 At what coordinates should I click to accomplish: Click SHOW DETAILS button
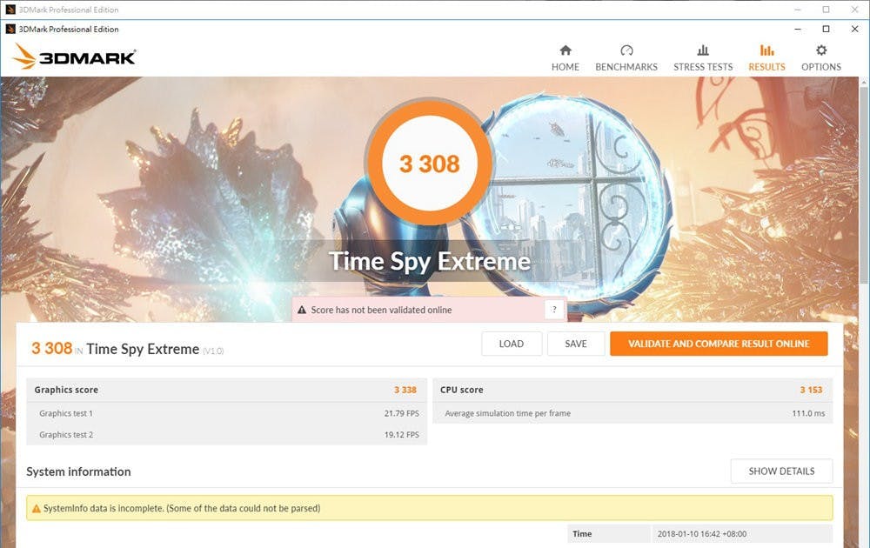click(x=781, y=471)
